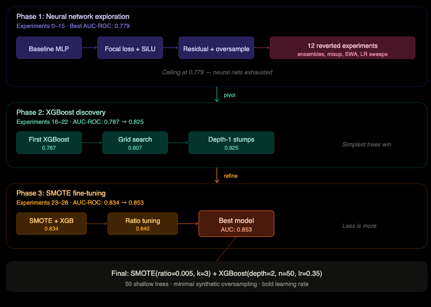Click the Phase 2: XGBoost discovery heading
431x307 pixels.
pos(61,113)
